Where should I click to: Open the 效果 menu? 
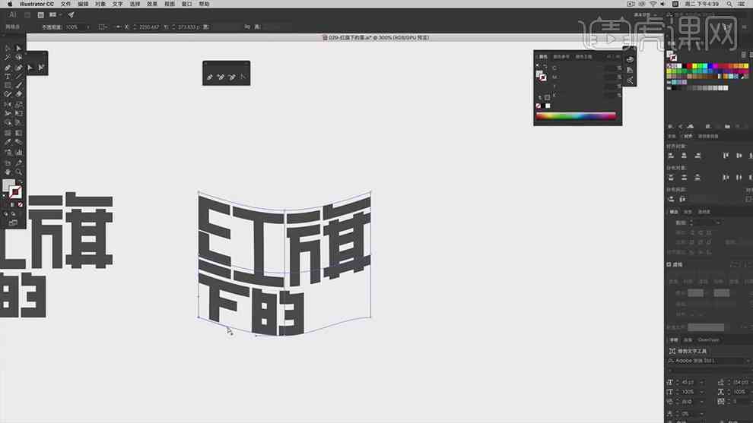(x=152, y=4)
